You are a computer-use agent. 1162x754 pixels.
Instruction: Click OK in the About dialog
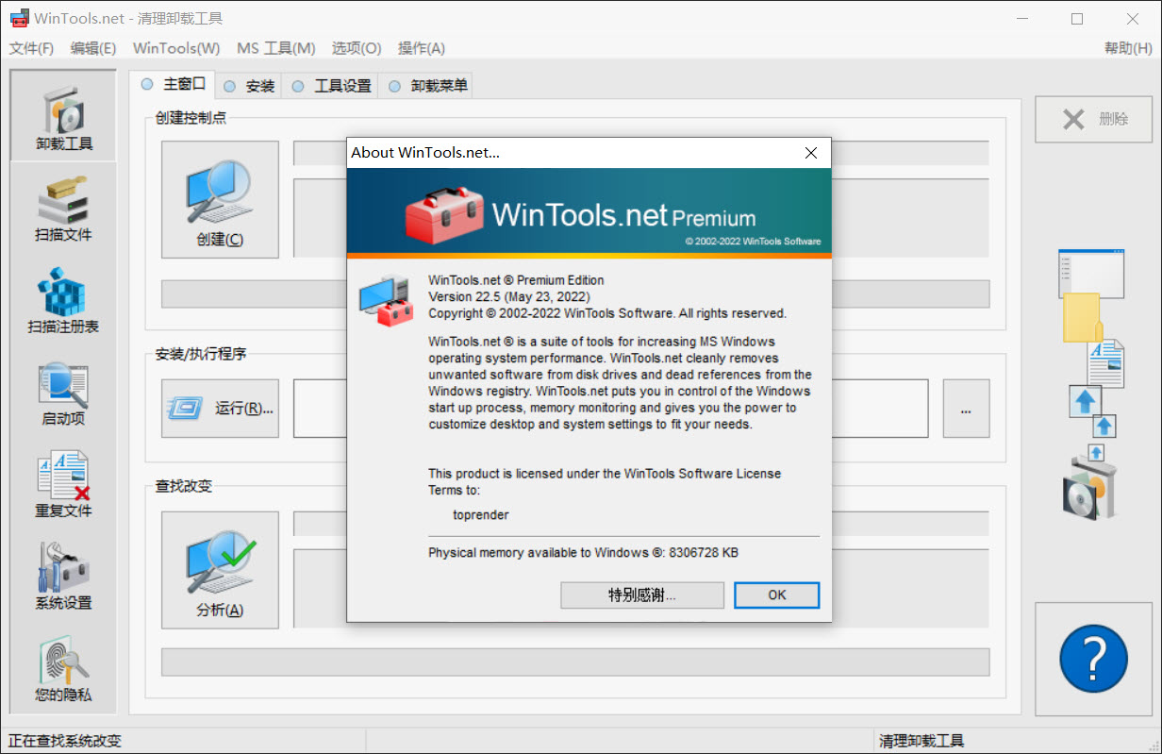[x=776, y=595]
